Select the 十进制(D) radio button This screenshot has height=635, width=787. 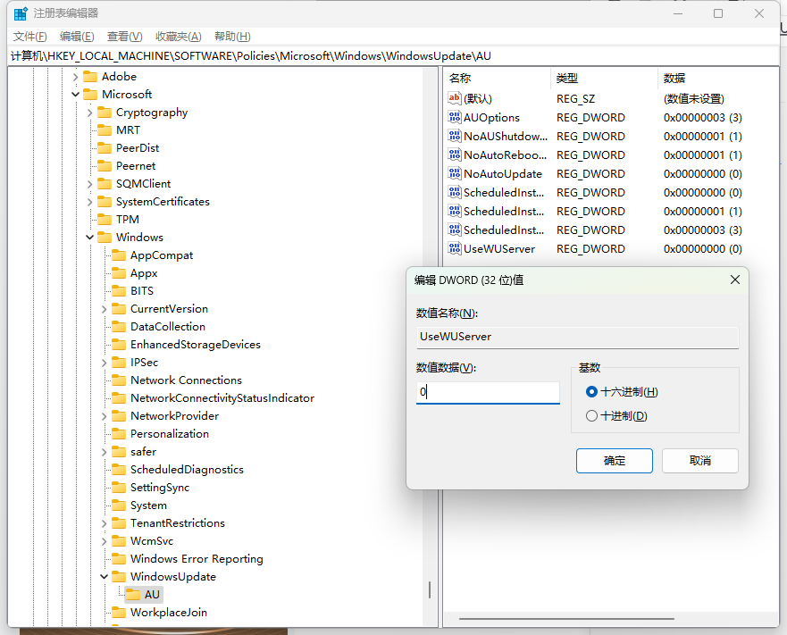pos(592,415)
